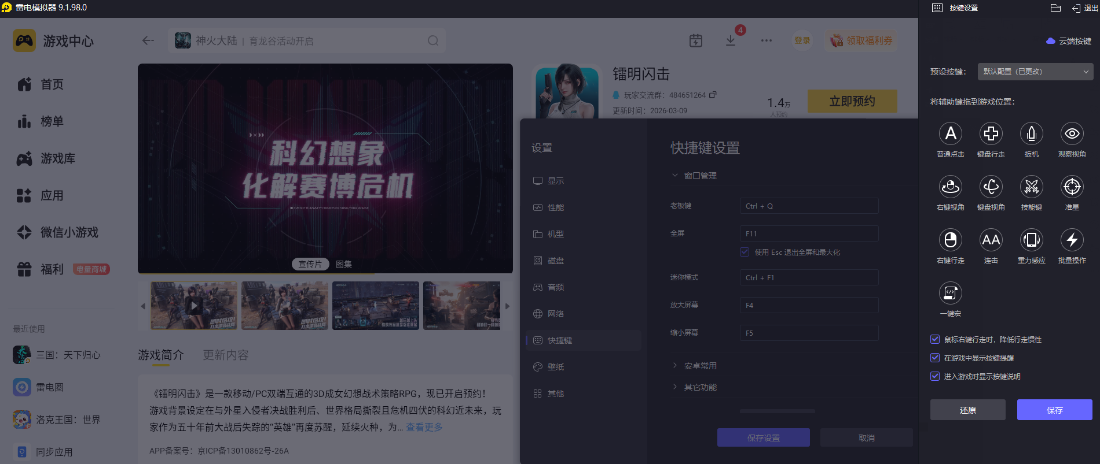Open 壁纸 settings tab
The height and width of the screenshot is (464, 1100).
[x=584, y=367]
